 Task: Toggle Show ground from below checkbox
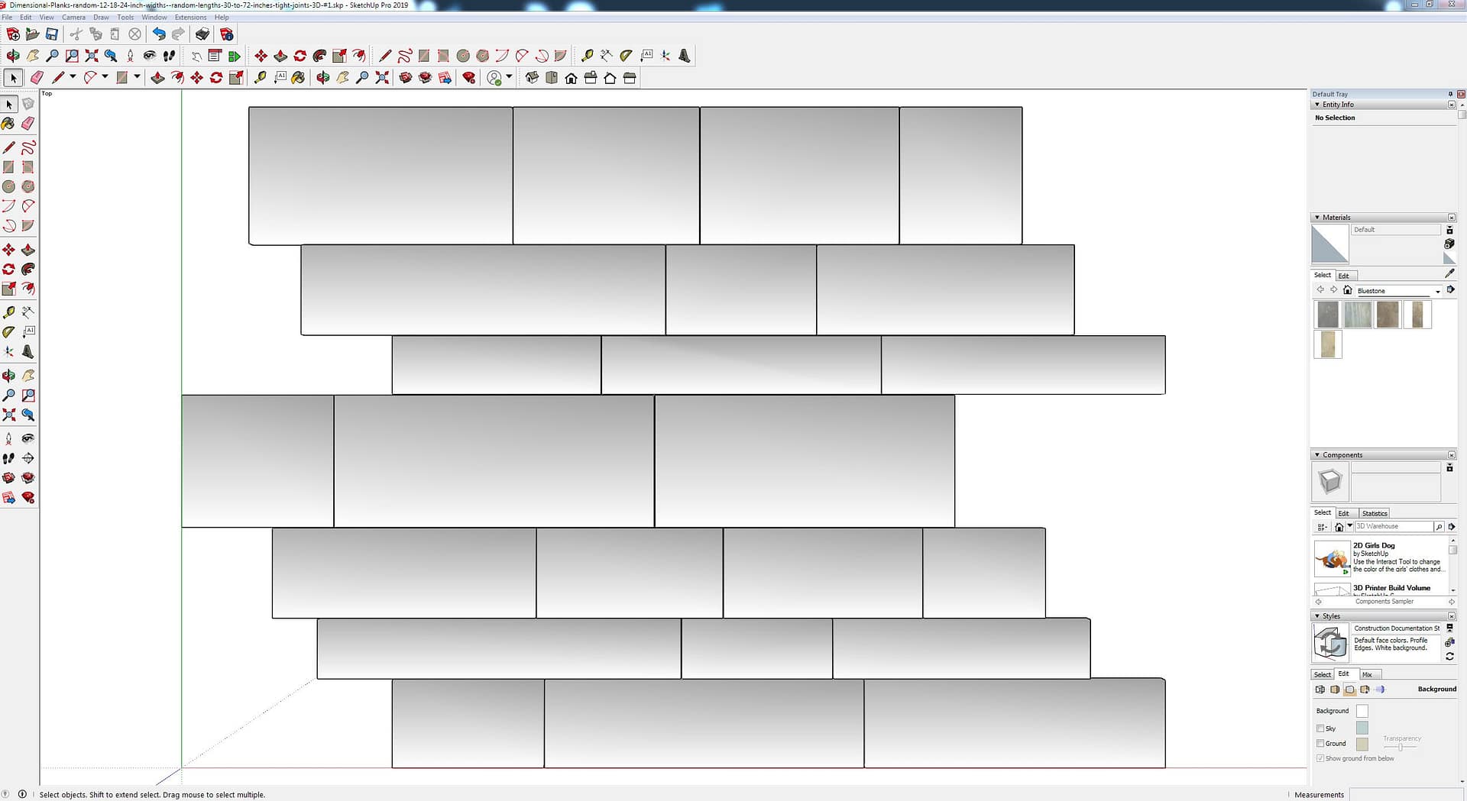pyautogui.click(x=1320, y=758)
